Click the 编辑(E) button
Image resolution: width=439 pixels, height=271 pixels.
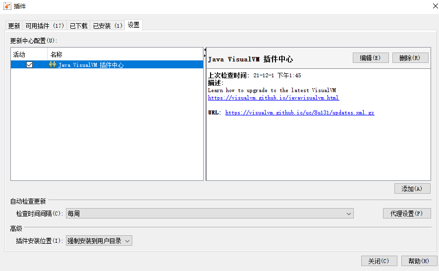click(x=371, y=57)
